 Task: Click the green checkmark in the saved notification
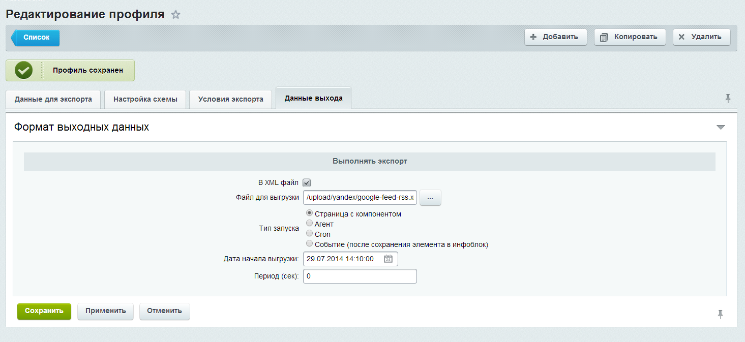tap(23, 71)
